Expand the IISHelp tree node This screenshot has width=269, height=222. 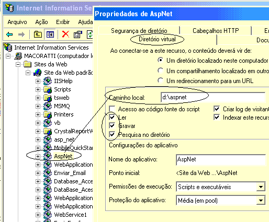click(x=38, y=81)
